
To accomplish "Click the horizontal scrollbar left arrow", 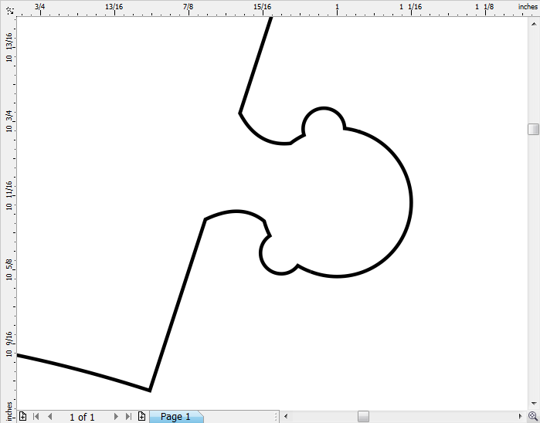I will point(286,417).
